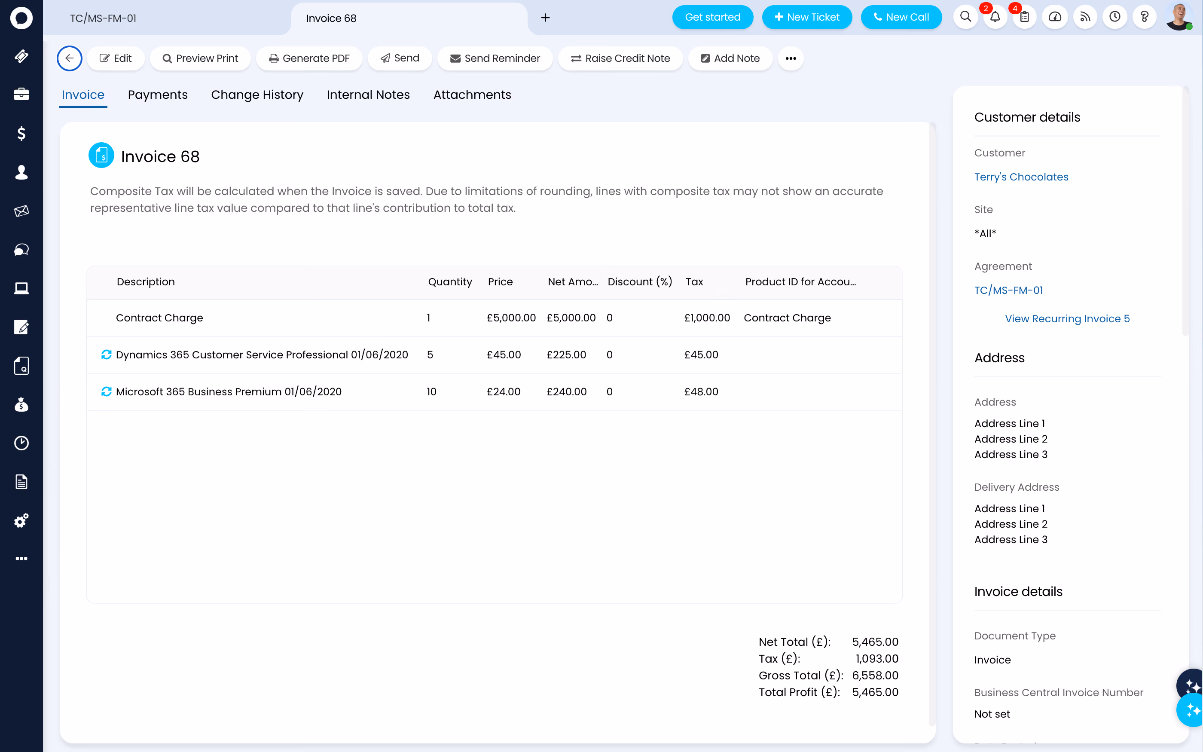Click the Get started button

[713, 18]
